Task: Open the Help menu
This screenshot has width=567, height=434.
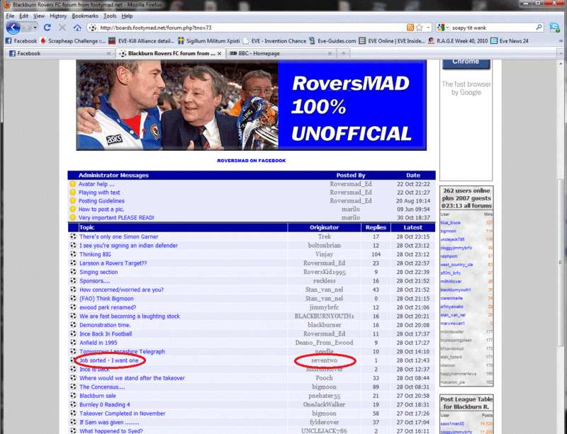Action: click(127, 16)
